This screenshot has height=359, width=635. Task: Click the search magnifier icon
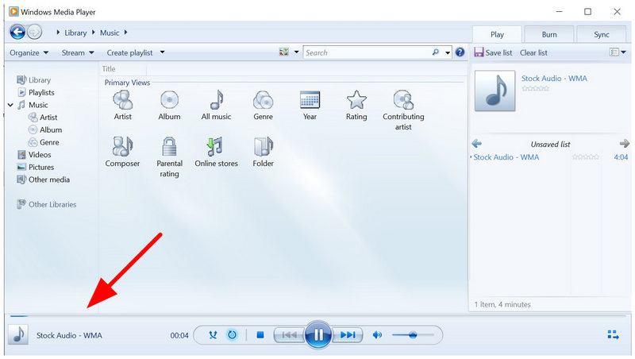pos(435,52)
